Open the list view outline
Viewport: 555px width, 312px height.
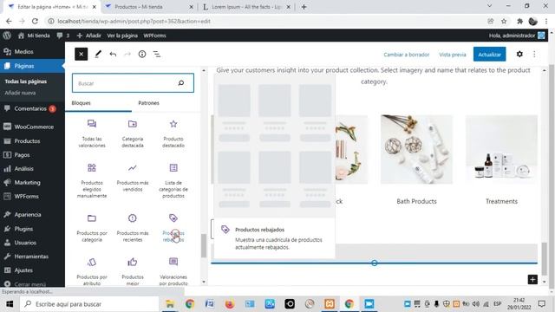pos(157,54)
